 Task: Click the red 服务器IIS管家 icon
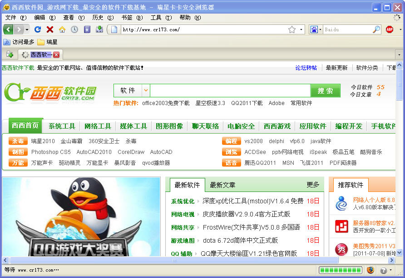click(x=341, y=226)
